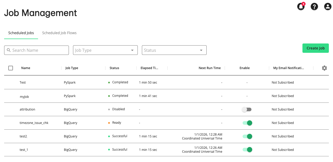
Task: Click the notification badge showing 4
Action: pyautogui.click(x=303, y=4)
